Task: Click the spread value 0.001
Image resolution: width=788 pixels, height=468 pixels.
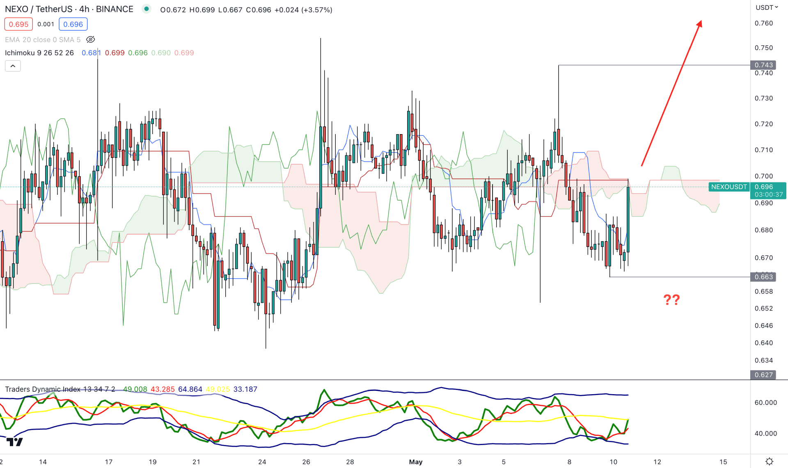Action: [46, 24]
